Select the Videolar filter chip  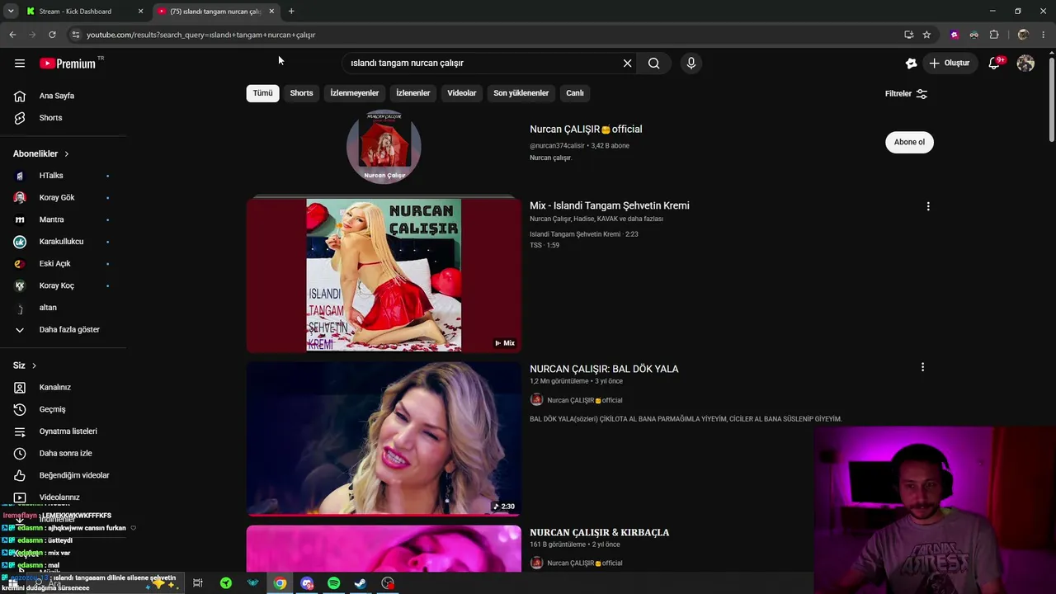(462, 93)
